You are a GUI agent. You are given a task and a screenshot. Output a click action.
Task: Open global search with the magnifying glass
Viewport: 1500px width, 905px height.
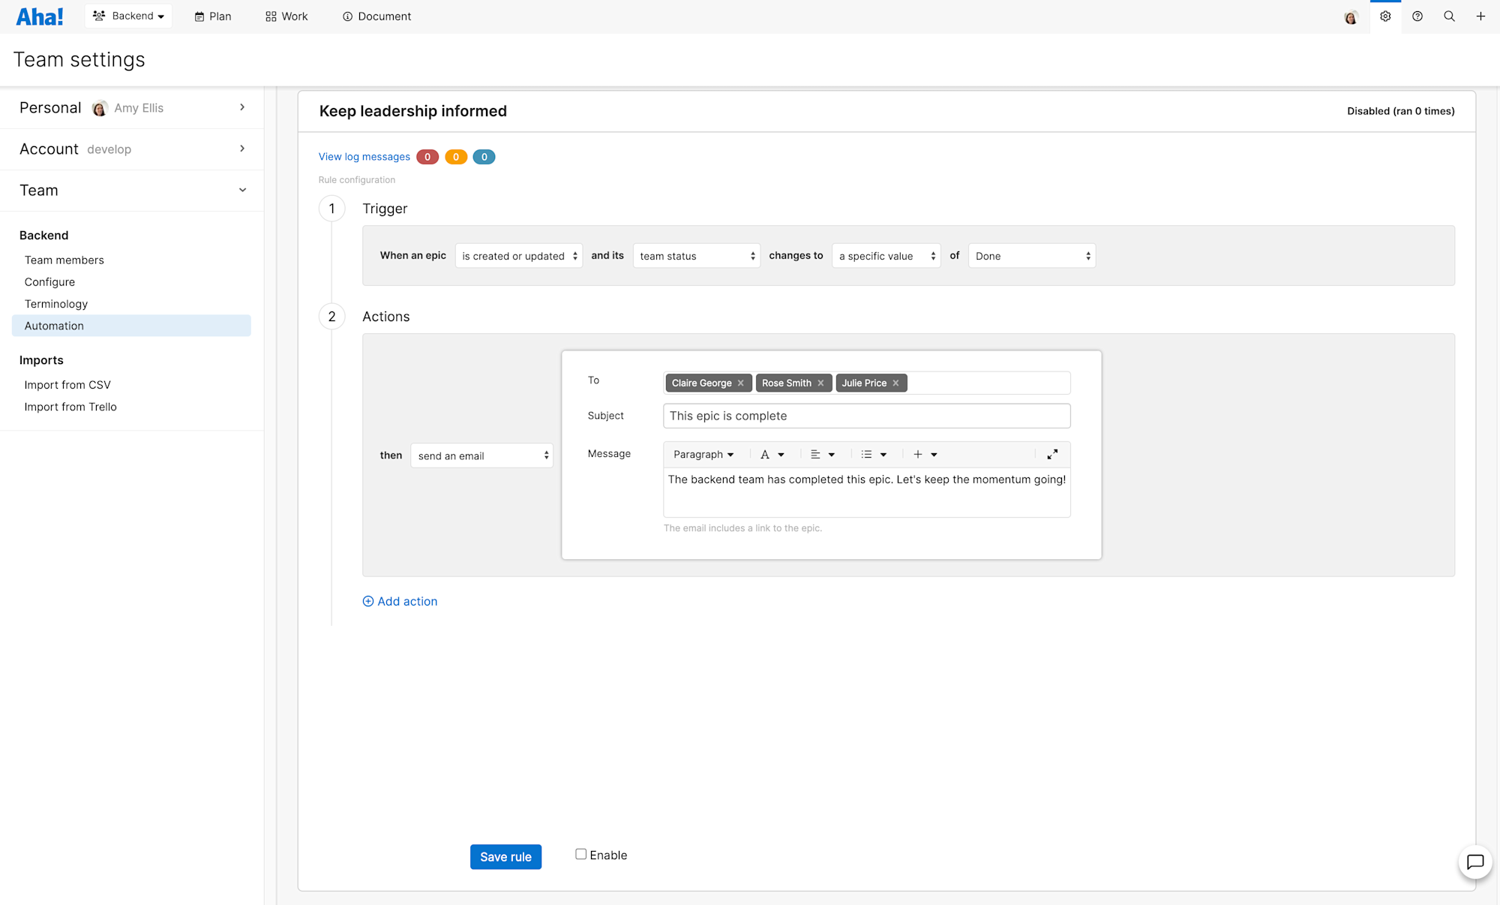(1450, 16)
